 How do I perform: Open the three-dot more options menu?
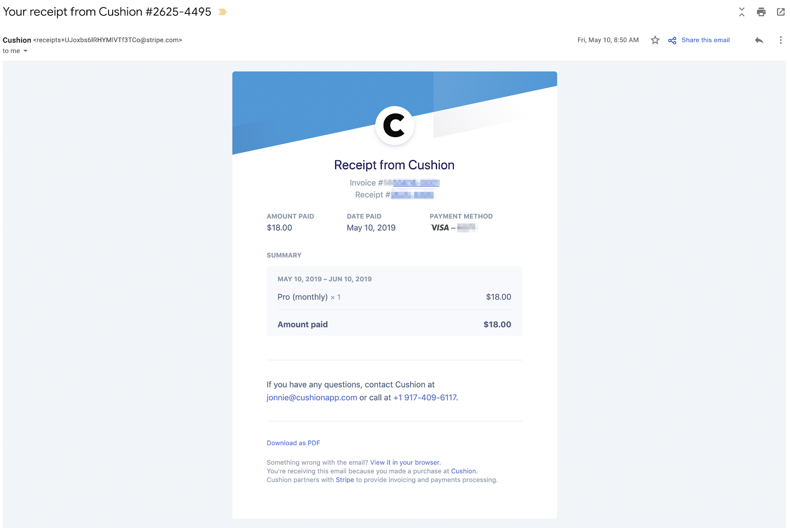781,40
